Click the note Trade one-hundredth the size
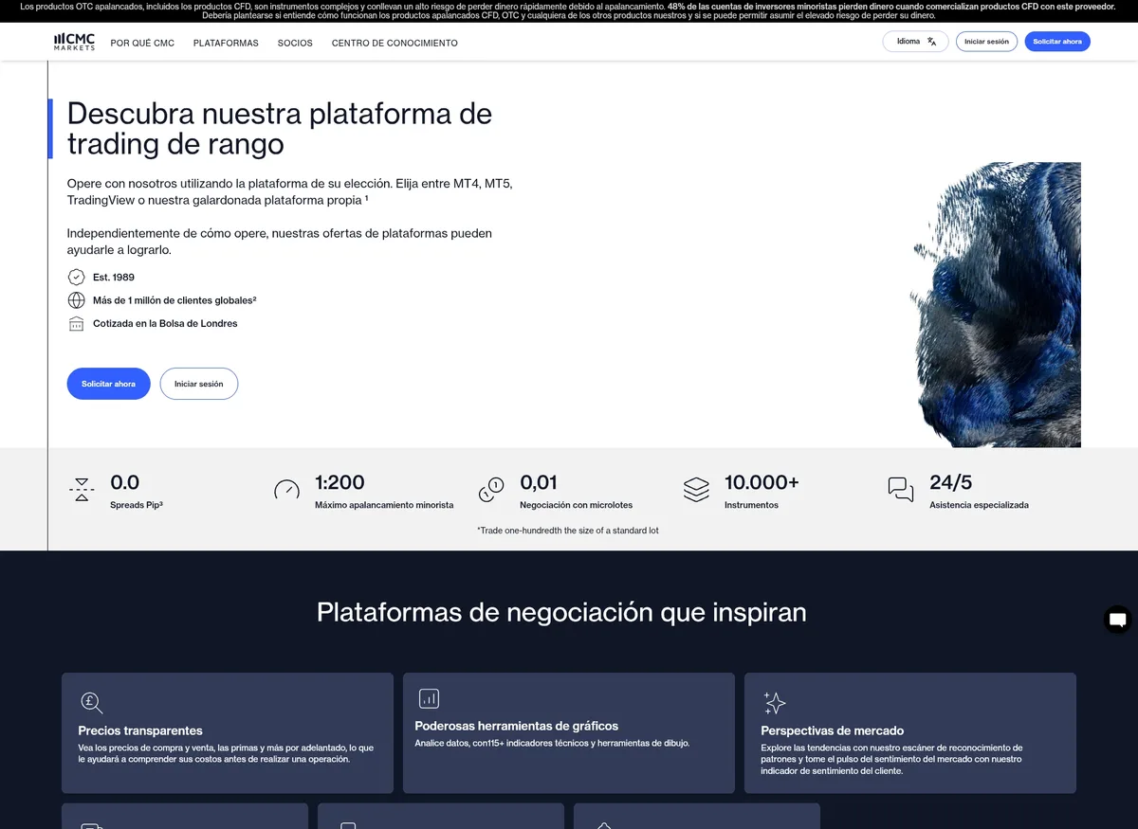1138x829 pixels. (568, 531)
